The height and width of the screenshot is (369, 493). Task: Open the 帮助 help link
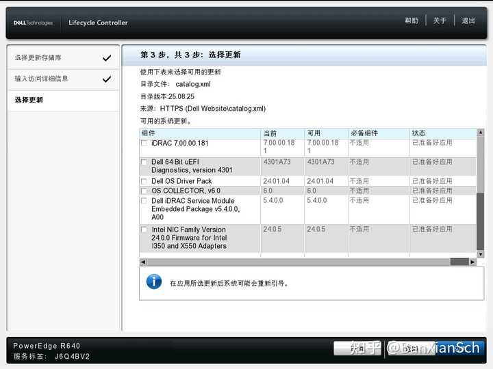[412, 20]
